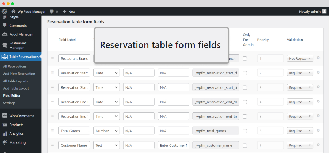
Task: Open Time type dropdown in priority 3 row
Action: [107, 87]
